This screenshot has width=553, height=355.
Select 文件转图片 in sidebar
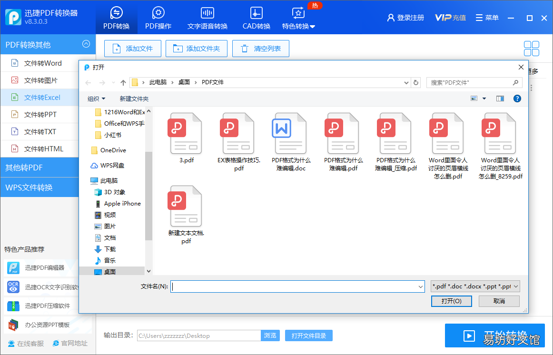click(x=40, y=80)
